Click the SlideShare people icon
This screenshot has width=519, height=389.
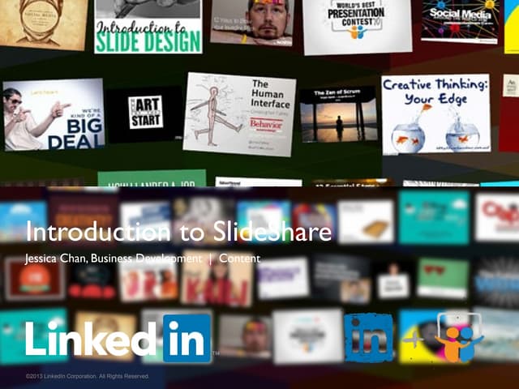click(459, 337)
